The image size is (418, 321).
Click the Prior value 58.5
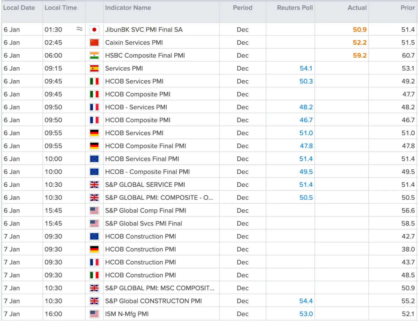point(408,224)
